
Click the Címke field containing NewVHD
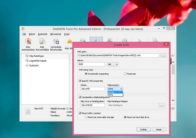tap(93, 89)
